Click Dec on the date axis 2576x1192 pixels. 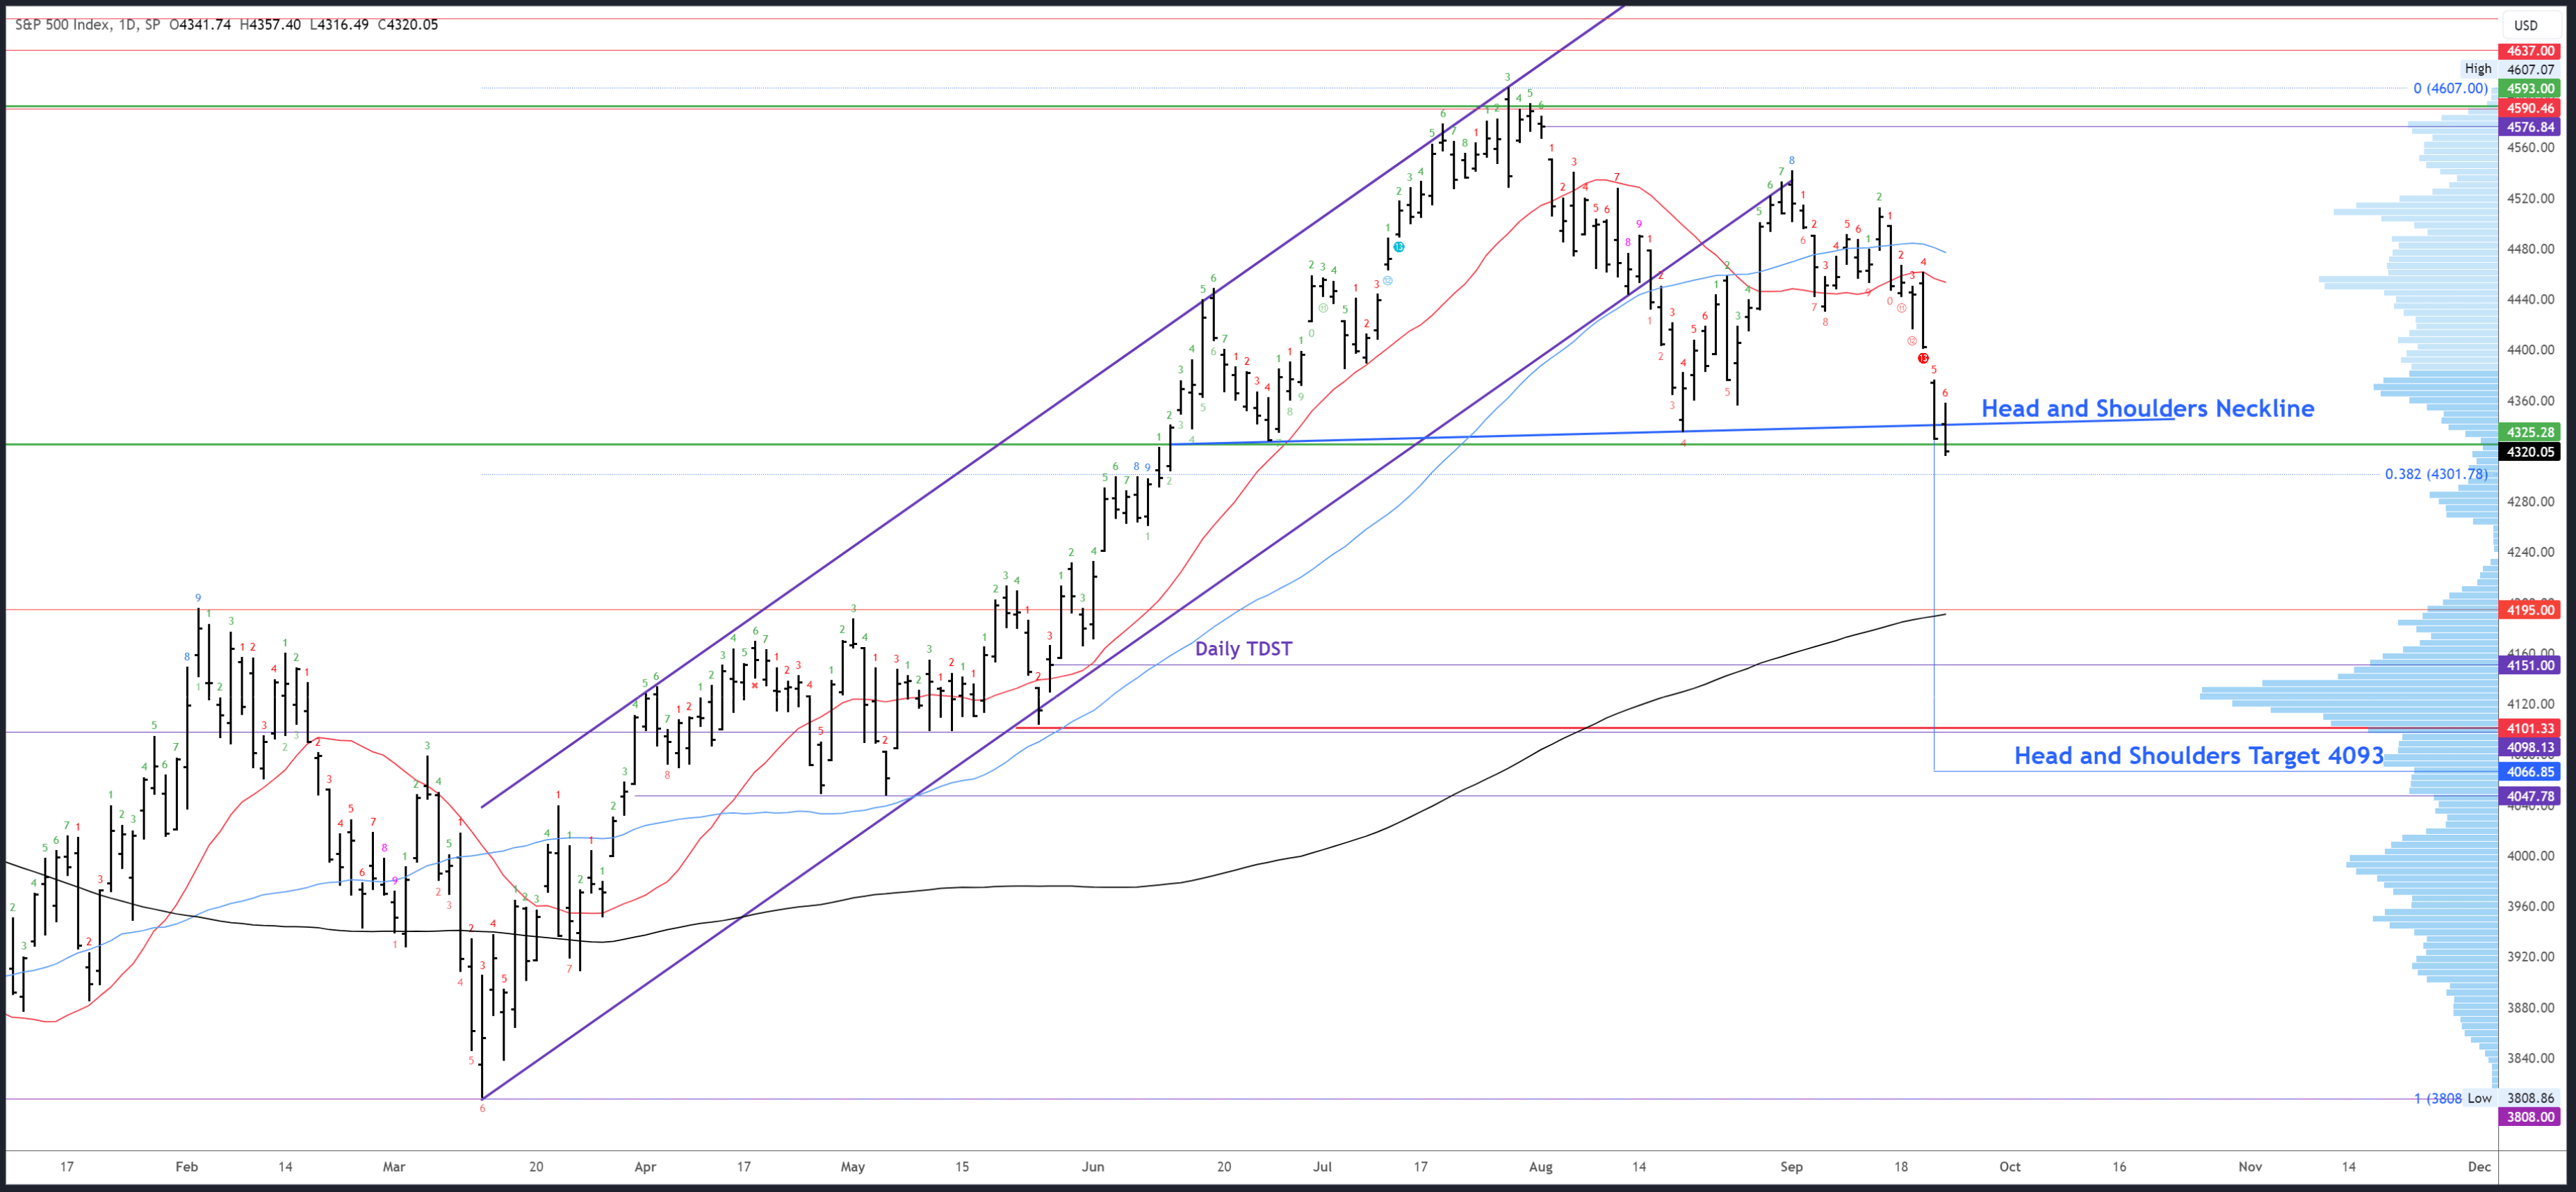pyautogui.click(x=2479, y=1167)
